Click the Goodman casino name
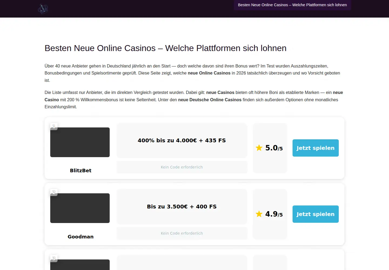 [x=81, y=237]
